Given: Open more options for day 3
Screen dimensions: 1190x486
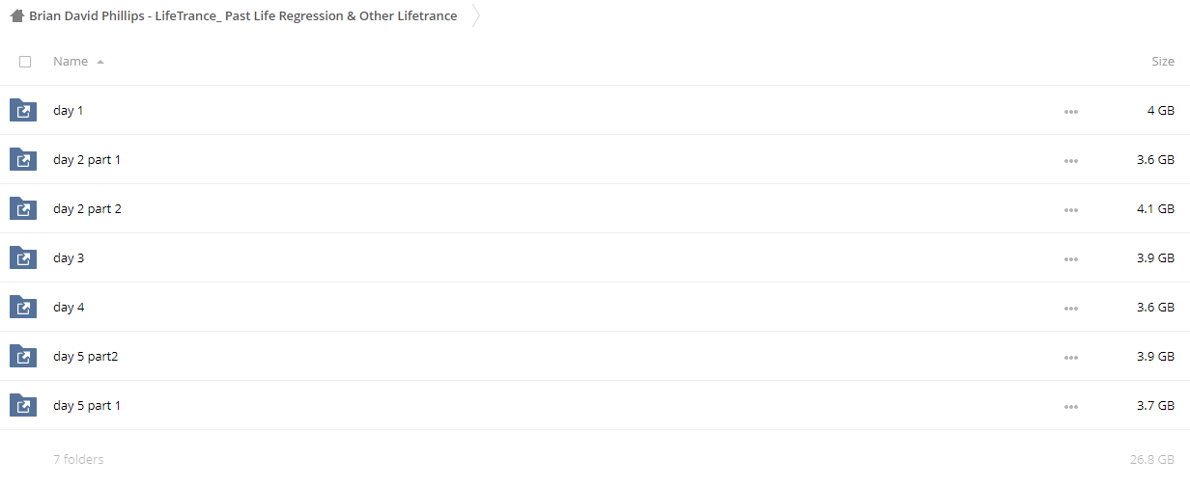Looking at the screenshot, I should coord(1070,259).
